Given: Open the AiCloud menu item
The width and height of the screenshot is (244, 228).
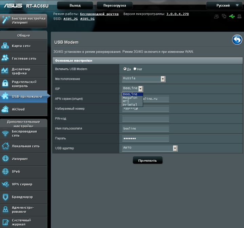Looking at the screenshot, I should point(23,109).
